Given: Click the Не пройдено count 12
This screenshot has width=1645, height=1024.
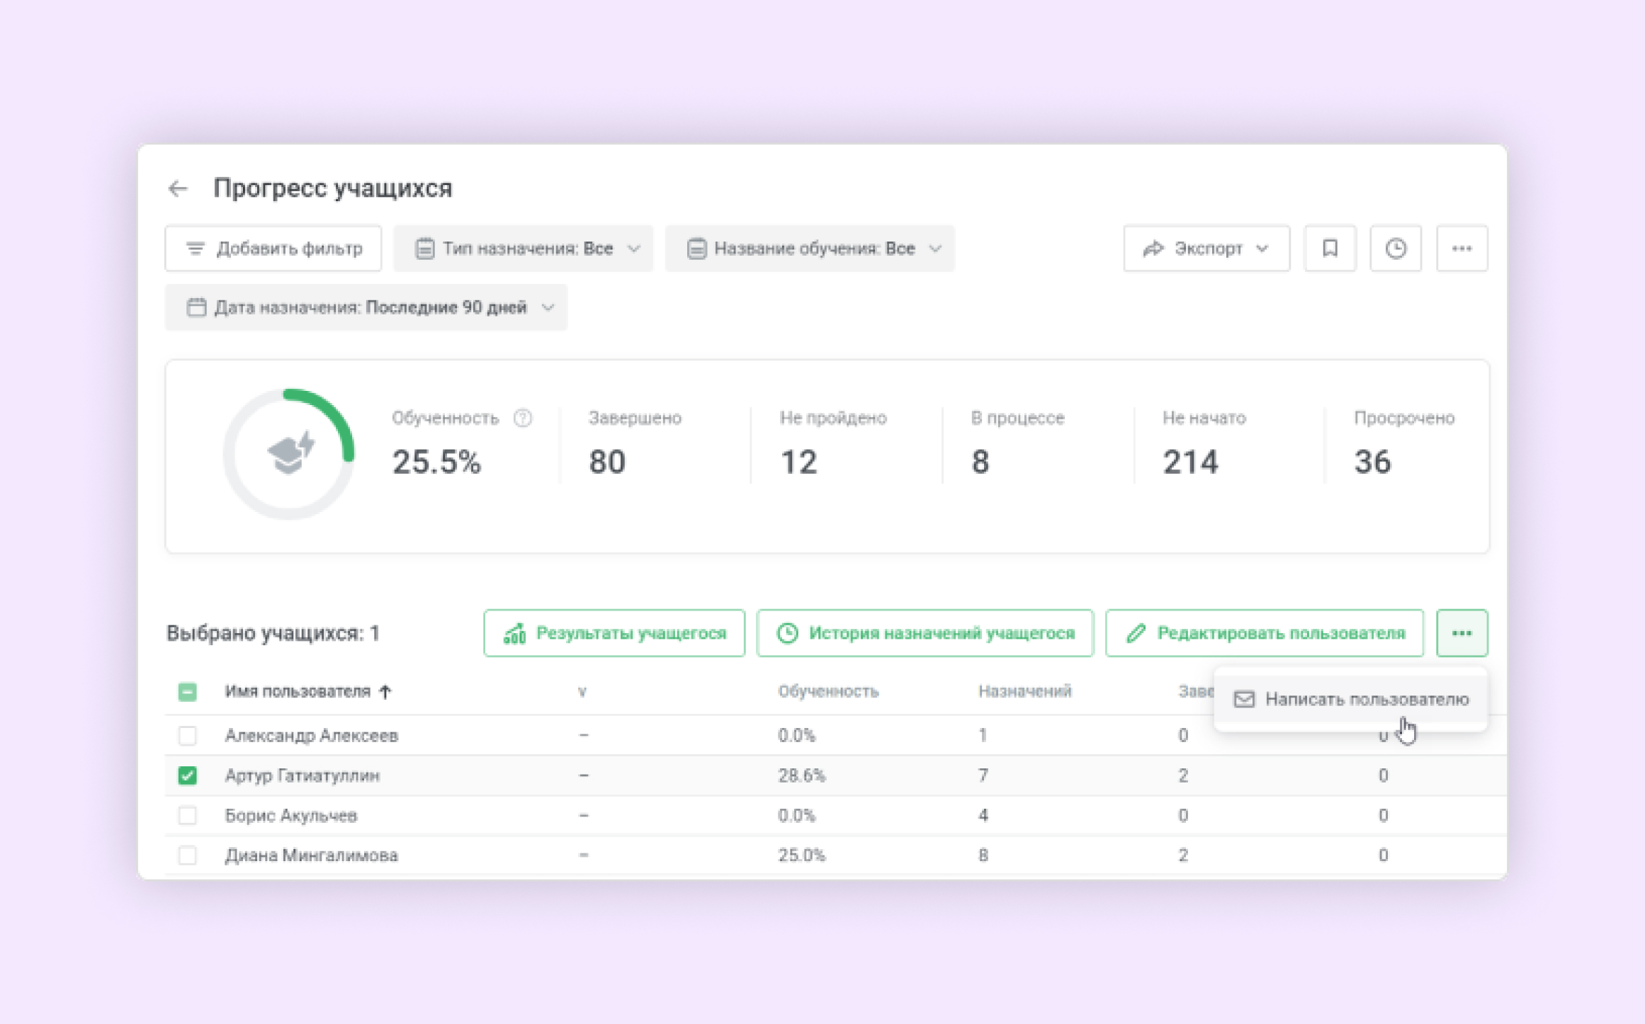Looking at the screenshot, I should [798, 462].
